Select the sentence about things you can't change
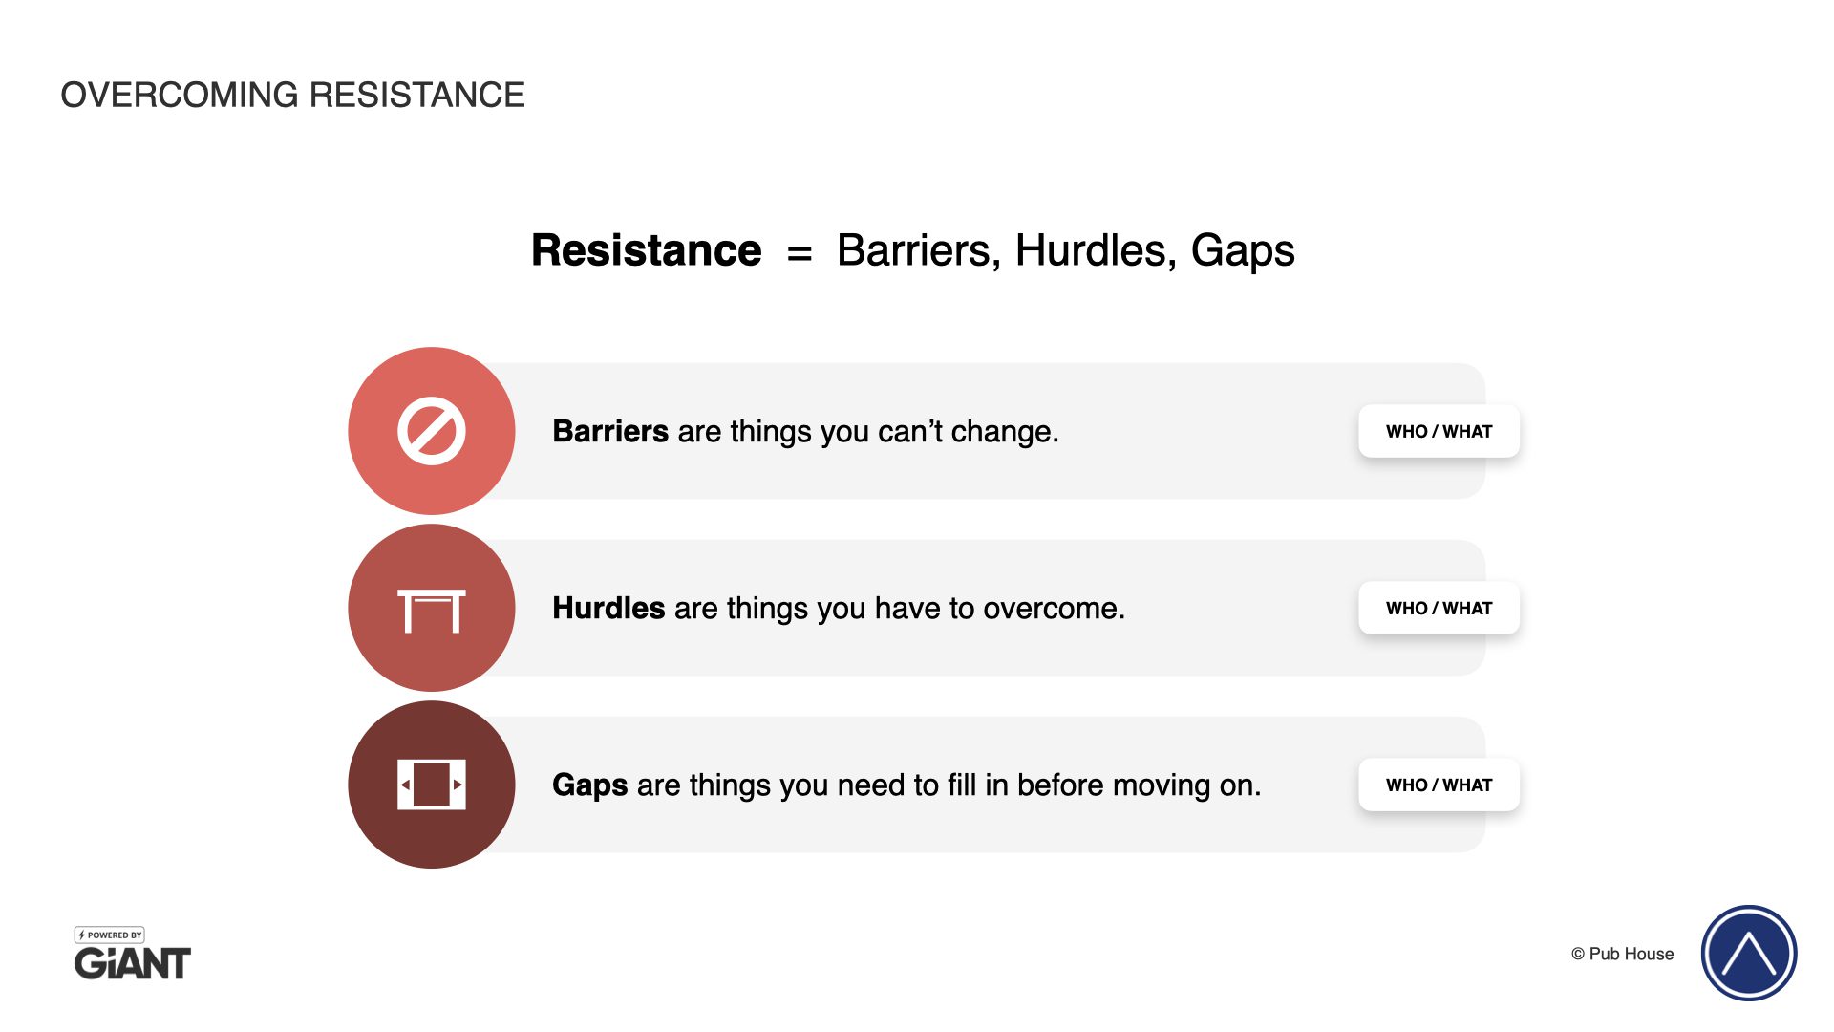This screenshot has width=1834, height=1032. point(805,431)
